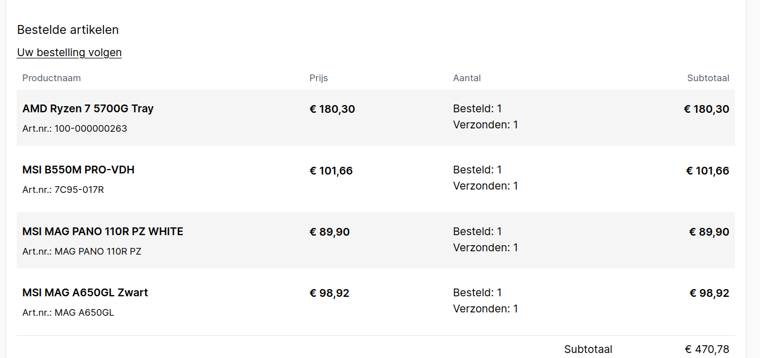Click the 'Bestelde artikelen' heading
Image resolution: width=760 pixels, height=358 pixels.
pos(68,29)
